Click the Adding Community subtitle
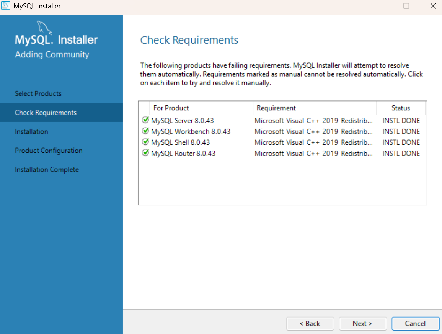 [52, 54]
